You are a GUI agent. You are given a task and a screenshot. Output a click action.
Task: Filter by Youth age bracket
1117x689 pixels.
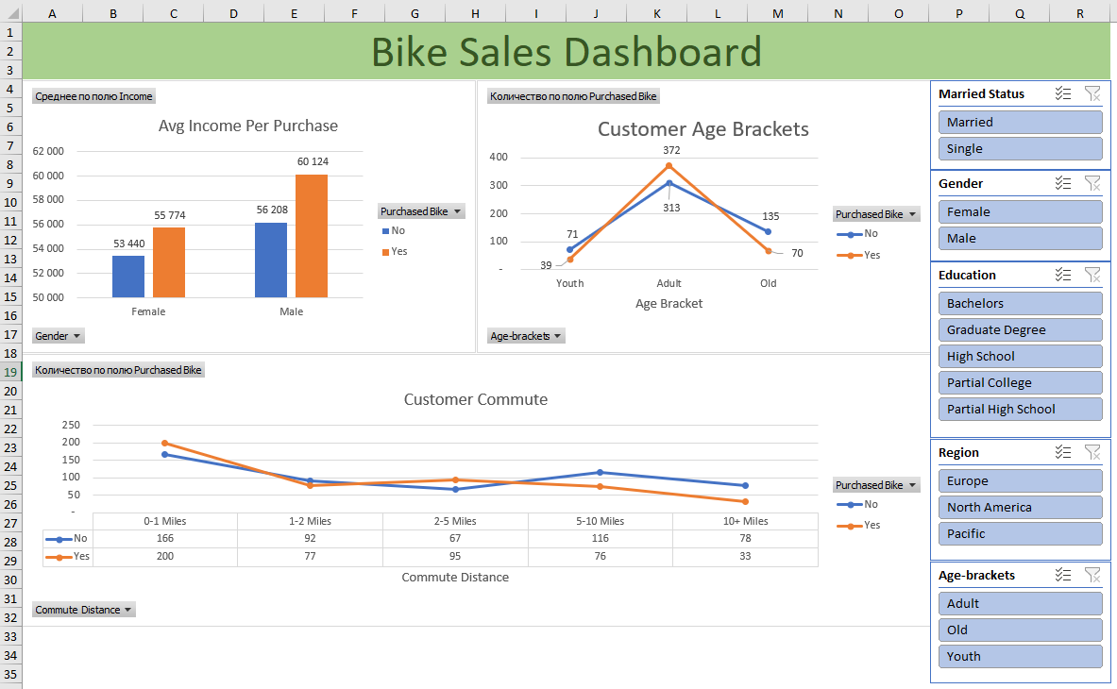point(1021,656)
